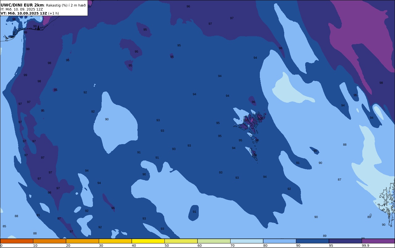
Task: Click the legend scale tick label '70'
Action: pos(232,246)
